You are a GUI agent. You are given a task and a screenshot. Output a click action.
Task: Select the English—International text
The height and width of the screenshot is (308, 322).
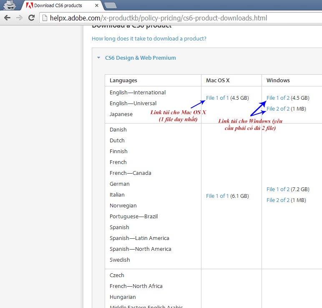[x=138, y=93]
